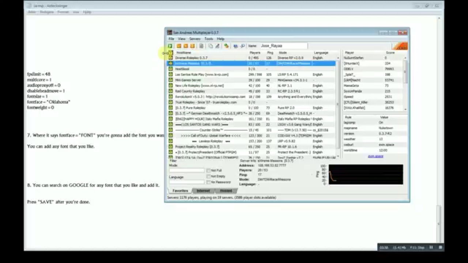468x263 pixels.
Task: Switch to the Favorites tab
Action: [x=180, y=191]
